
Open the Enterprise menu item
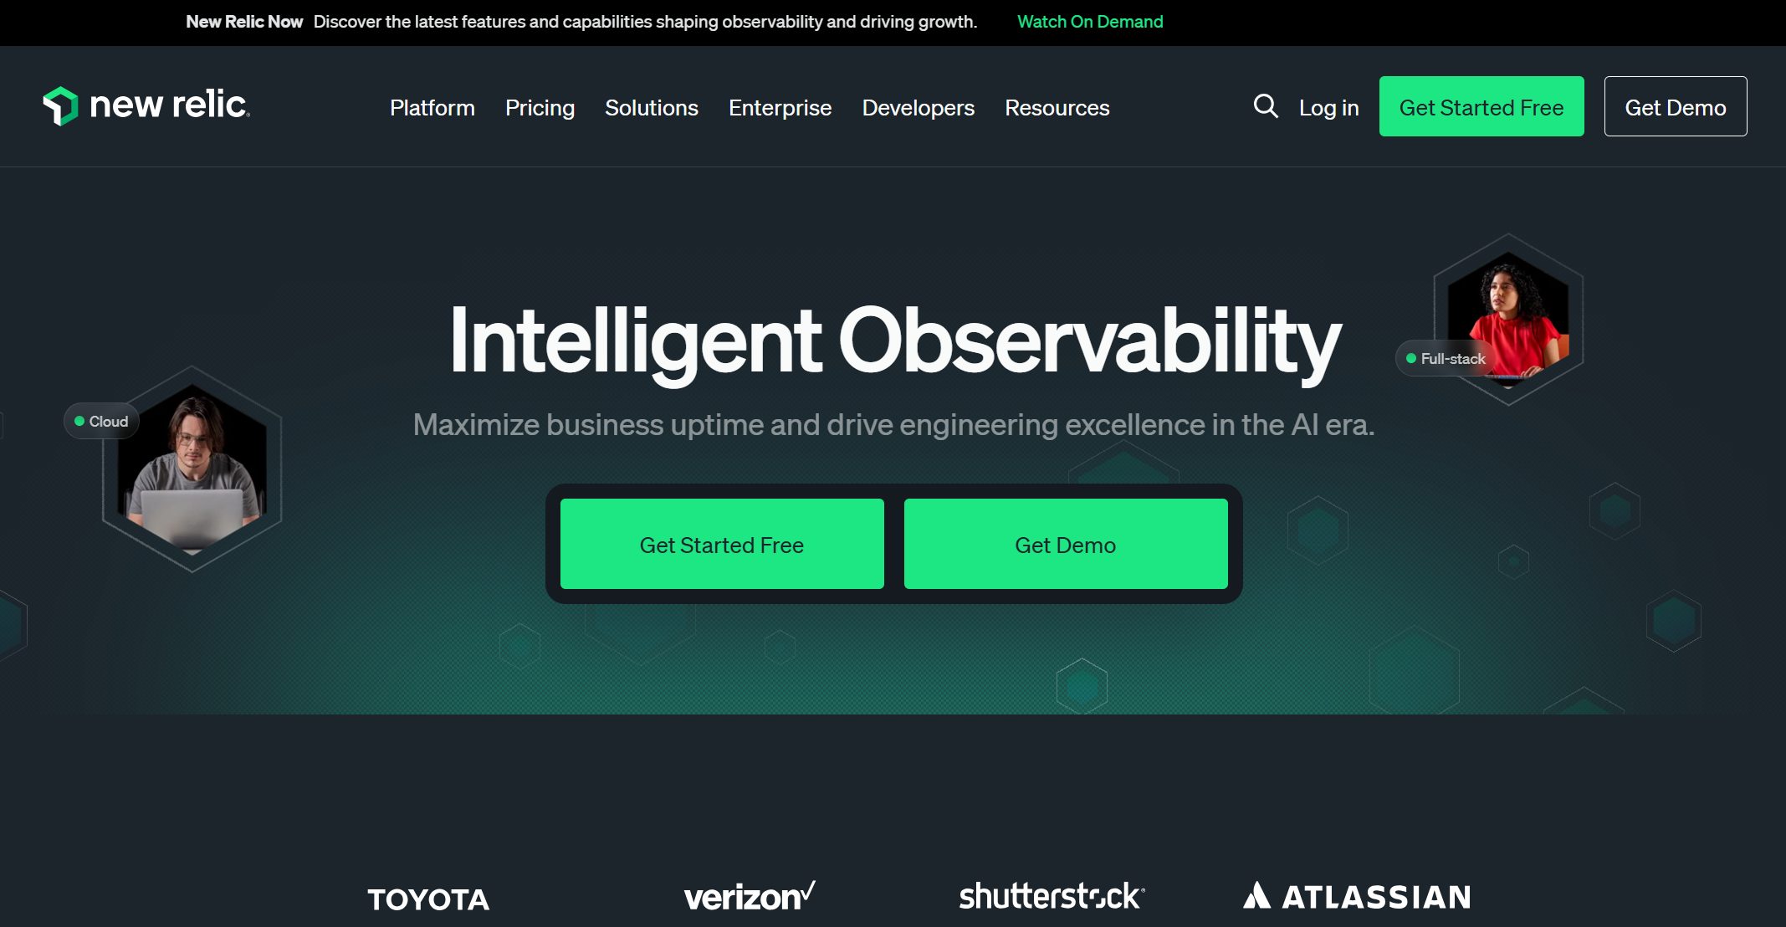pyautogui.click(x=780, y=107)
